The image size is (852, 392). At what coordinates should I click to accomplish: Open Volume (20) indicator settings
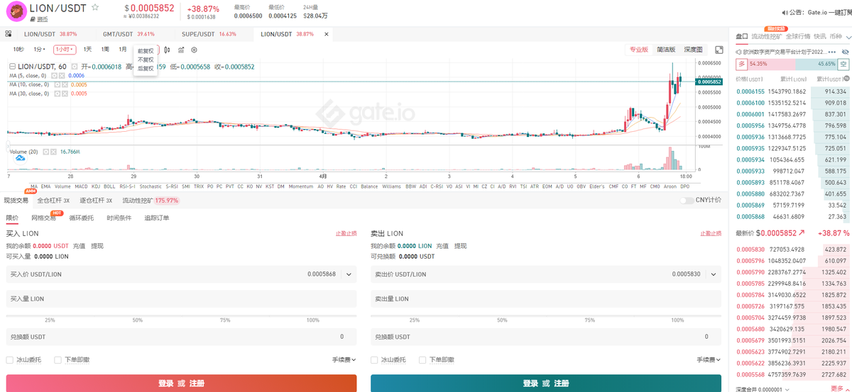coord(45,152)
